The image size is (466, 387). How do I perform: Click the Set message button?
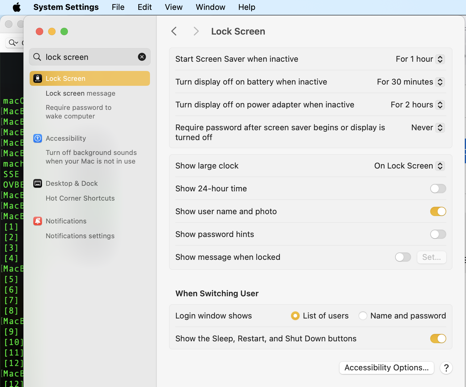coord(431,257)
